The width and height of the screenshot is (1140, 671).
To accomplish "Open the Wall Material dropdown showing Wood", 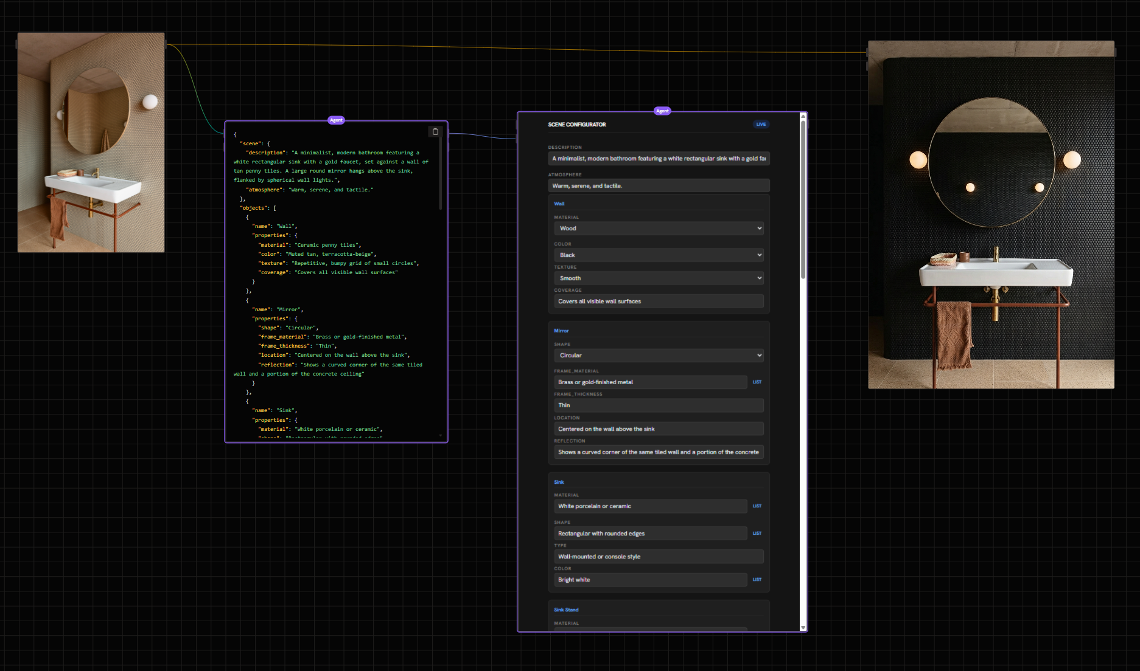I will tap(659, 228).
